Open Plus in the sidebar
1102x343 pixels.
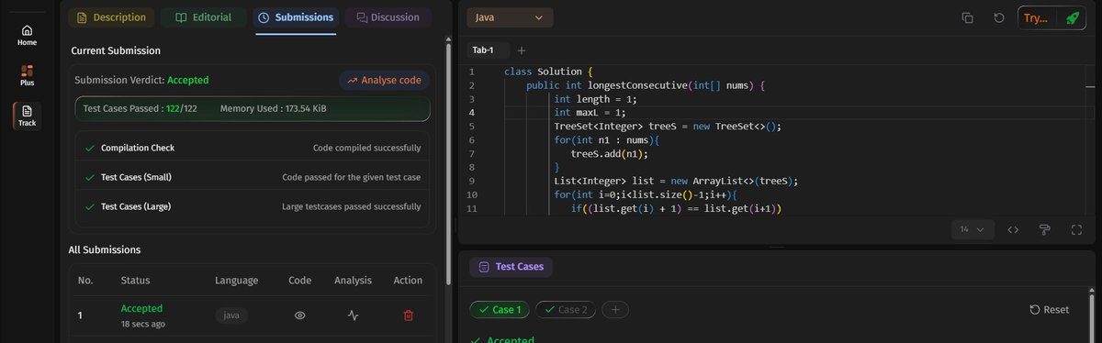(27, 75)
